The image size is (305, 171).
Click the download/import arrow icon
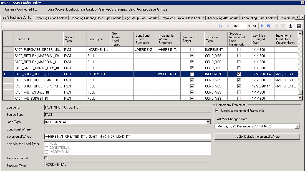click(291, 26)
